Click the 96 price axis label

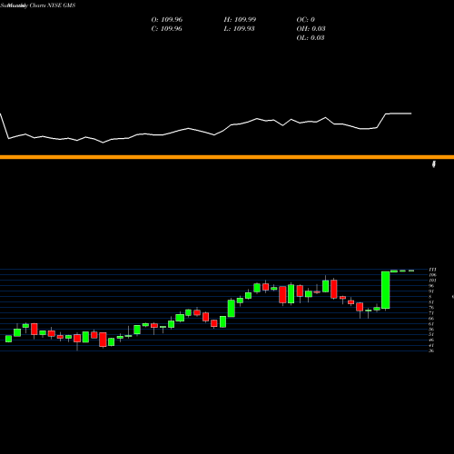pyautogui.click(x=431, y=286)
